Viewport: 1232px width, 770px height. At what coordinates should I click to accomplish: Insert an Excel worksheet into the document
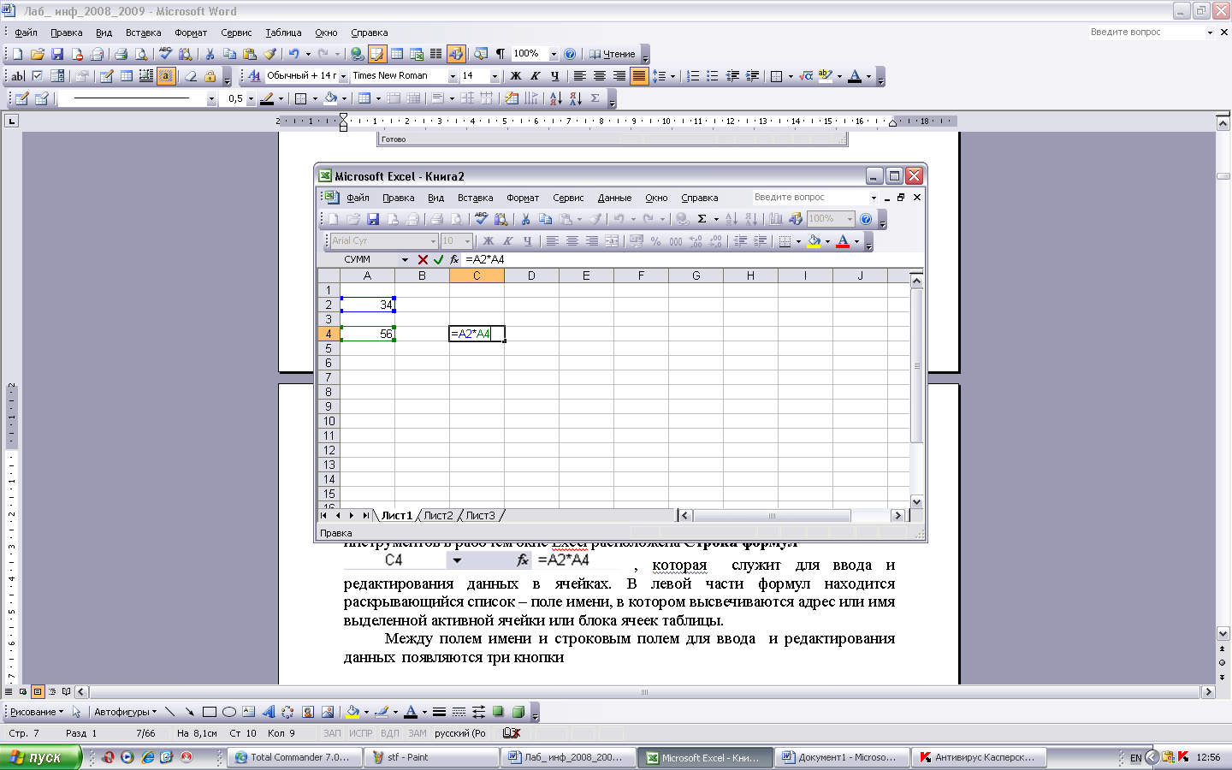point(417,54)
